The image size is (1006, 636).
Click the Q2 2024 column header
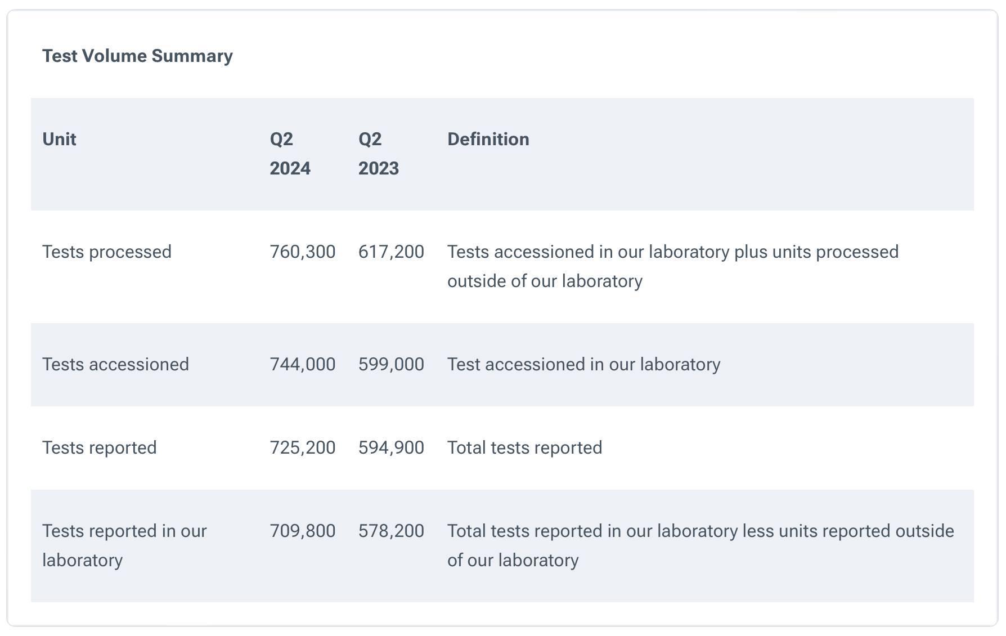[x=290, y=154]
